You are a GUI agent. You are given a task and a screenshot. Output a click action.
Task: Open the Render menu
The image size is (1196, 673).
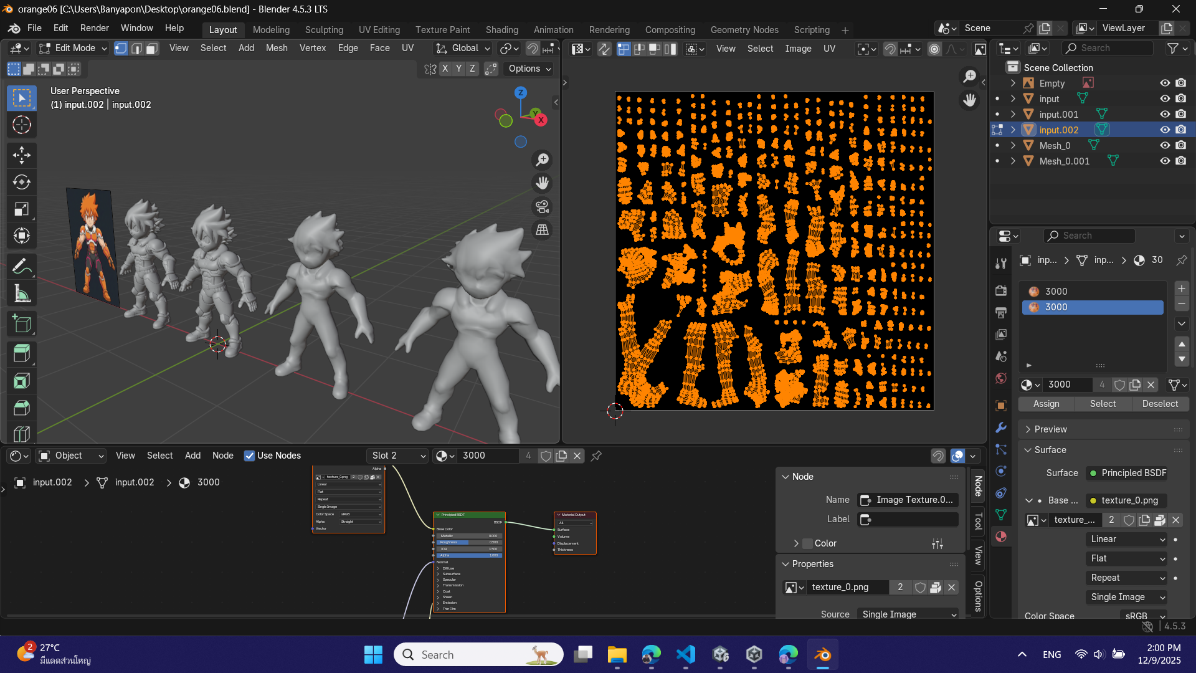[x=94, y=28]
